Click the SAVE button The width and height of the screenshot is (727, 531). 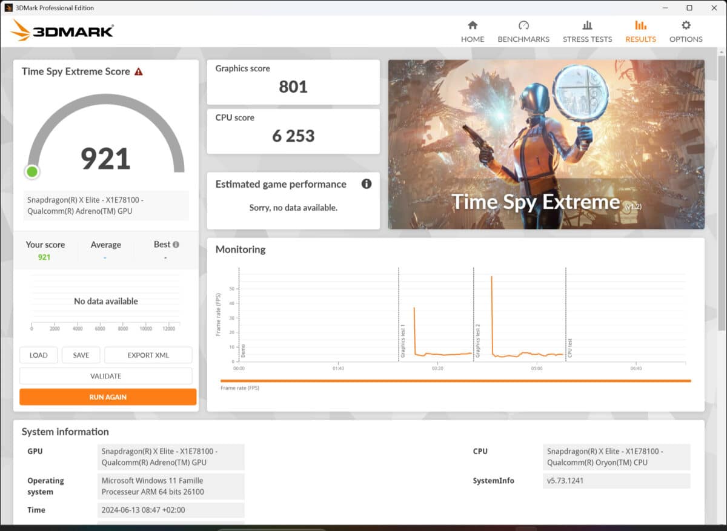tap(81, 355)
